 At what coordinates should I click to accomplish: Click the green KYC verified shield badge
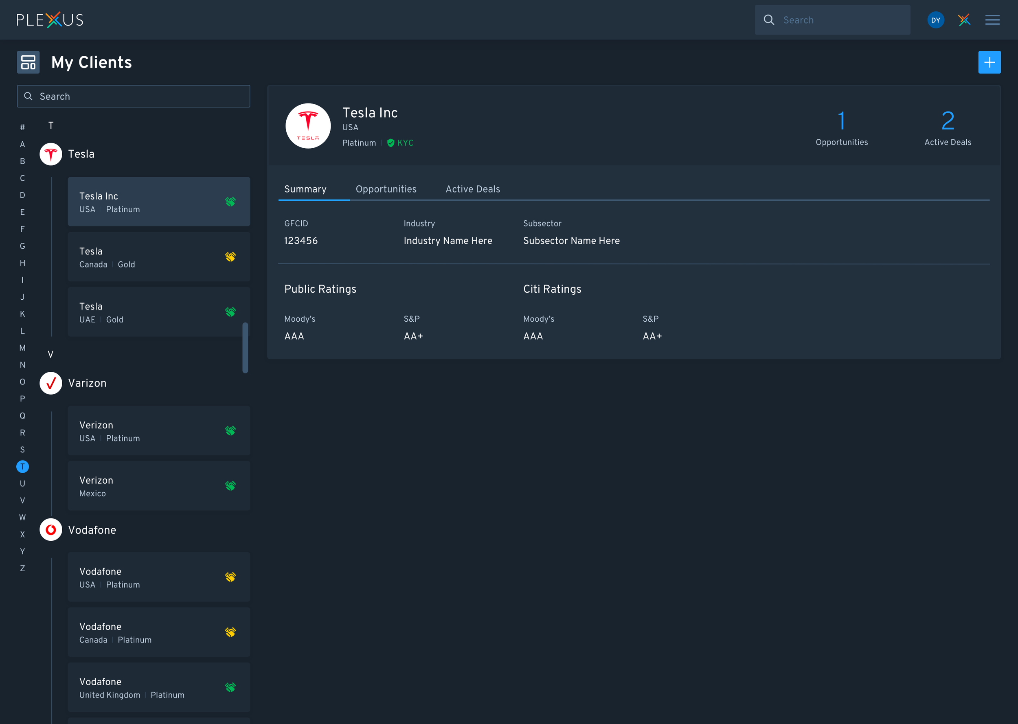pyautogui.click(x=391, y=143)
